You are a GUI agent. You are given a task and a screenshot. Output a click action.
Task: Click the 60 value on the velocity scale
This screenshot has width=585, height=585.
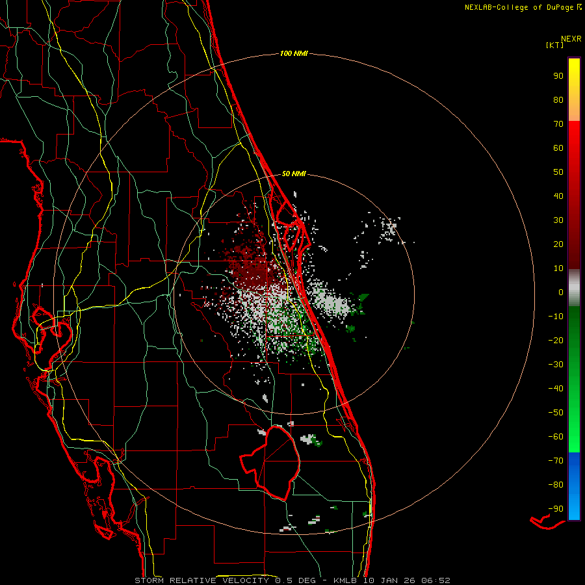(558, 148)
